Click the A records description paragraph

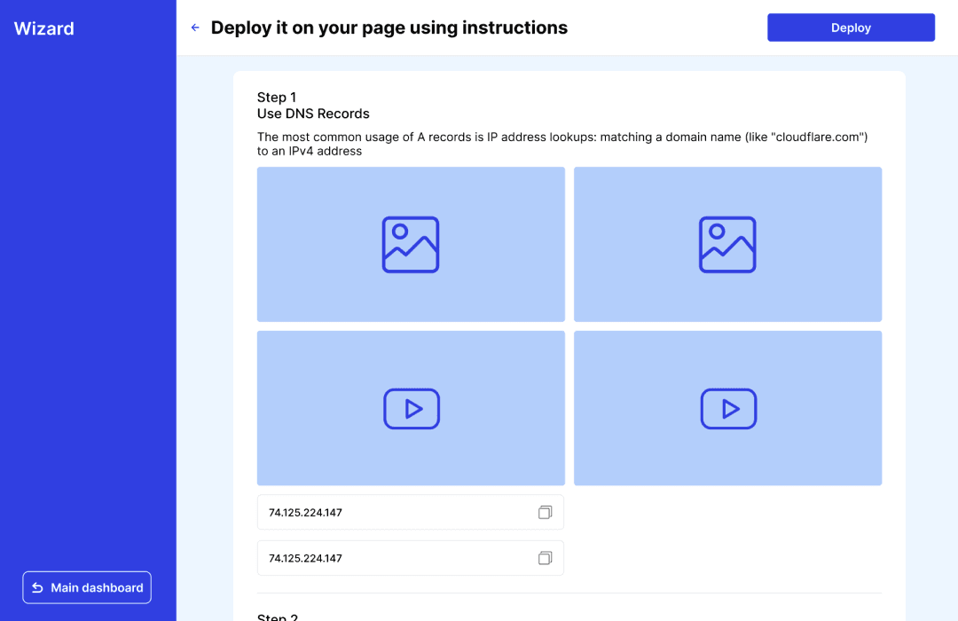coord(561,144)
